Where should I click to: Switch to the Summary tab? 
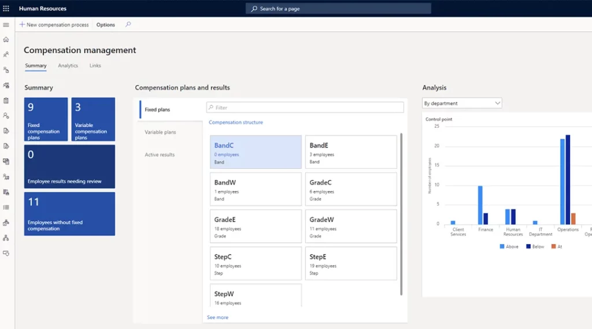tap(36, 66)
